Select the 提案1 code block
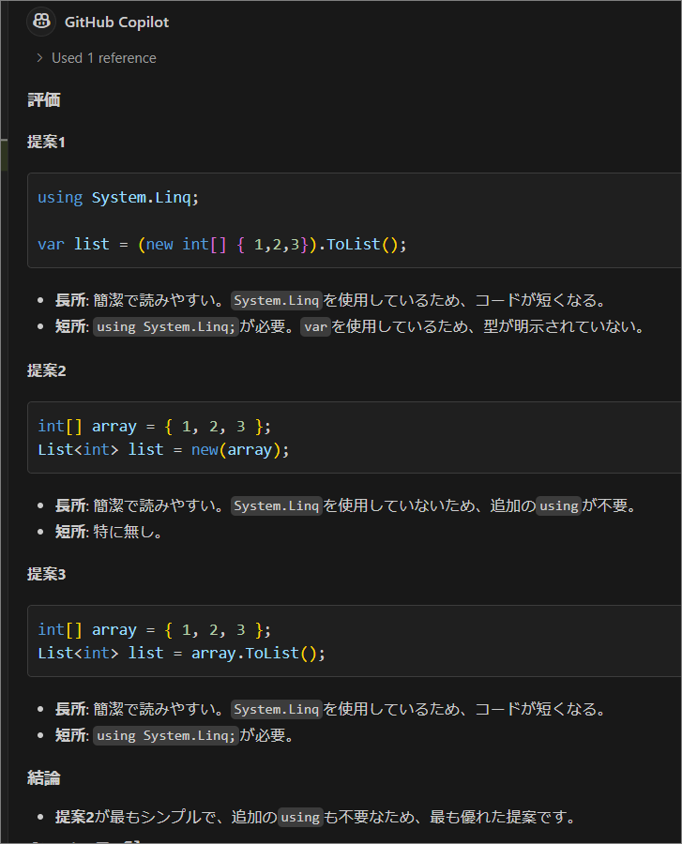This screenshot has height=844, width=682. [x=353, y=220]
